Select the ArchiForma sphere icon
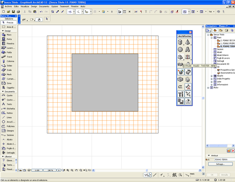Image resolution: width=235 pixels, height=182 pixels. (180, 49)
